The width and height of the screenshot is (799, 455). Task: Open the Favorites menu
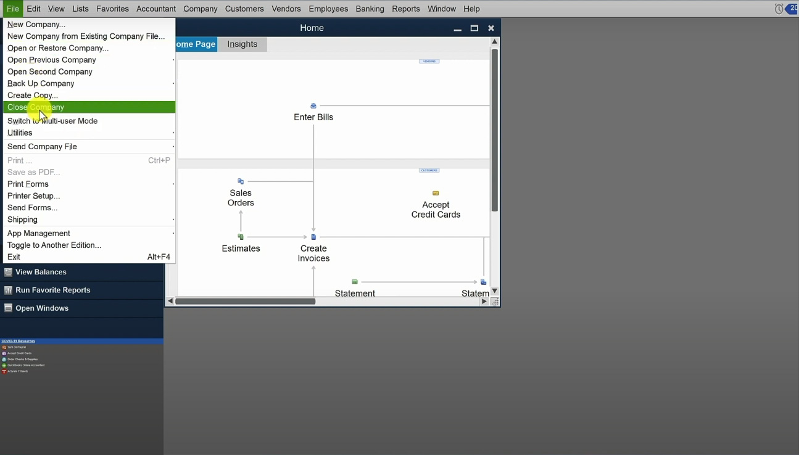tap(112, 9)
